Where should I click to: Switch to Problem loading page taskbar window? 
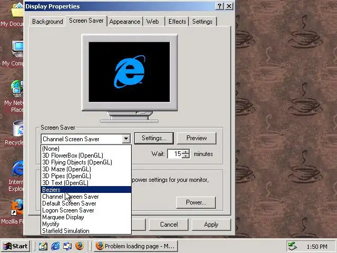(x=136, y=246)
